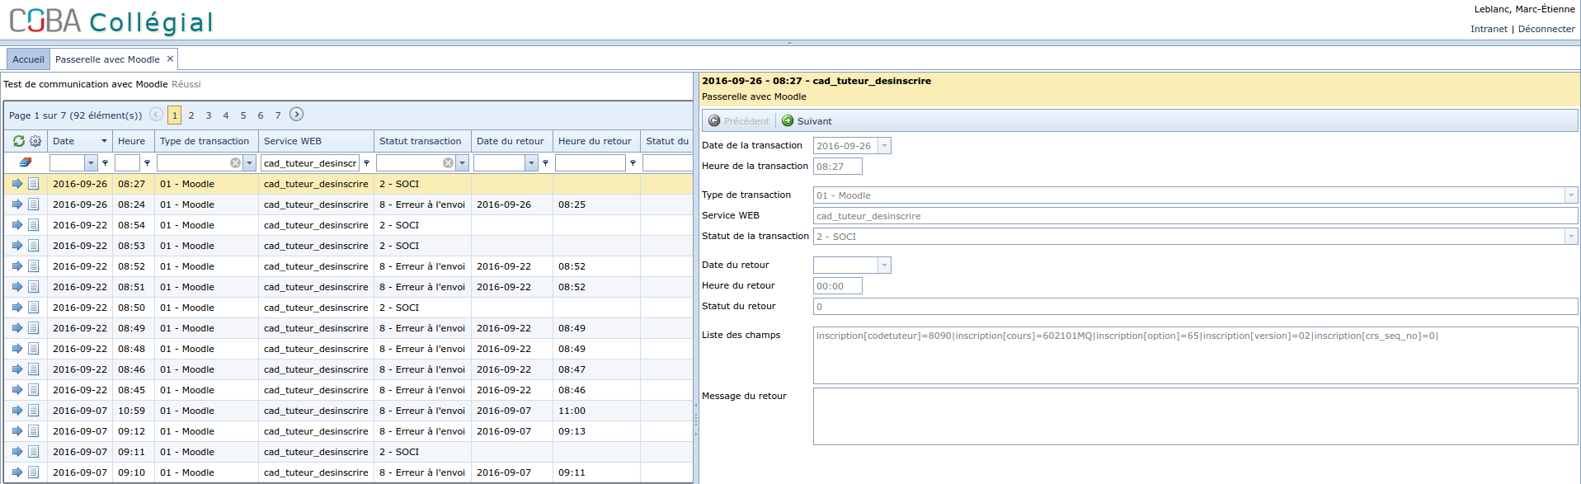The image size is (1581, 484).
Task: Refresh the transaction grid with green arrows icon
Action: click(18, 141)
